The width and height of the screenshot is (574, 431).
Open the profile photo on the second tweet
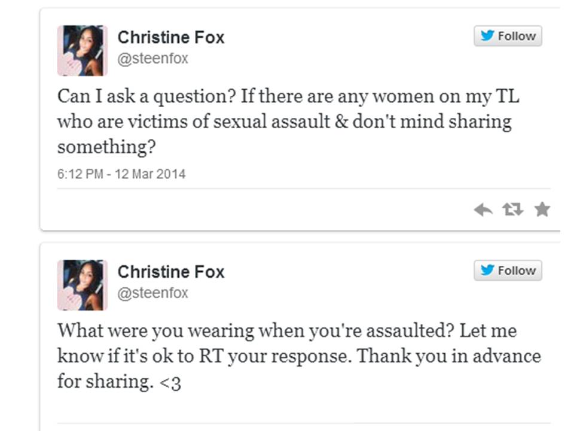83,285
